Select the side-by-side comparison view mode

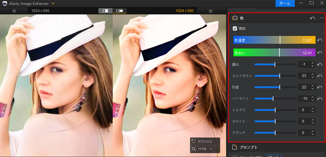119,11
